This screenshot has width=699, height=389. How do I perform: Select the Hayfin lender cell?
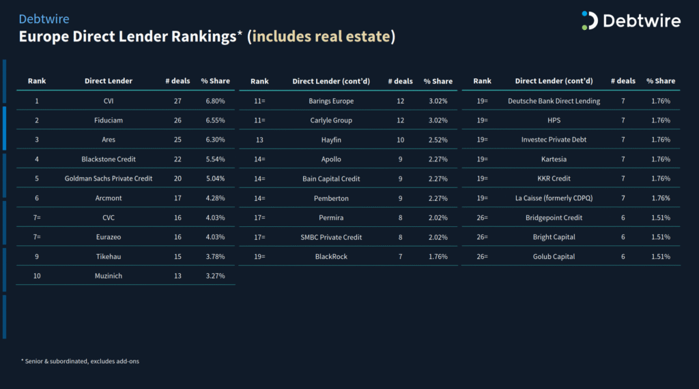(331, 140)
